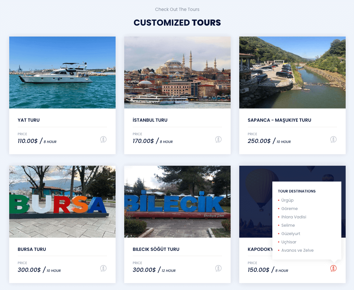Screen dimensions: 354x290
Task: Click the Kapadokya hot air balloon image
Action: coord(255,201)
